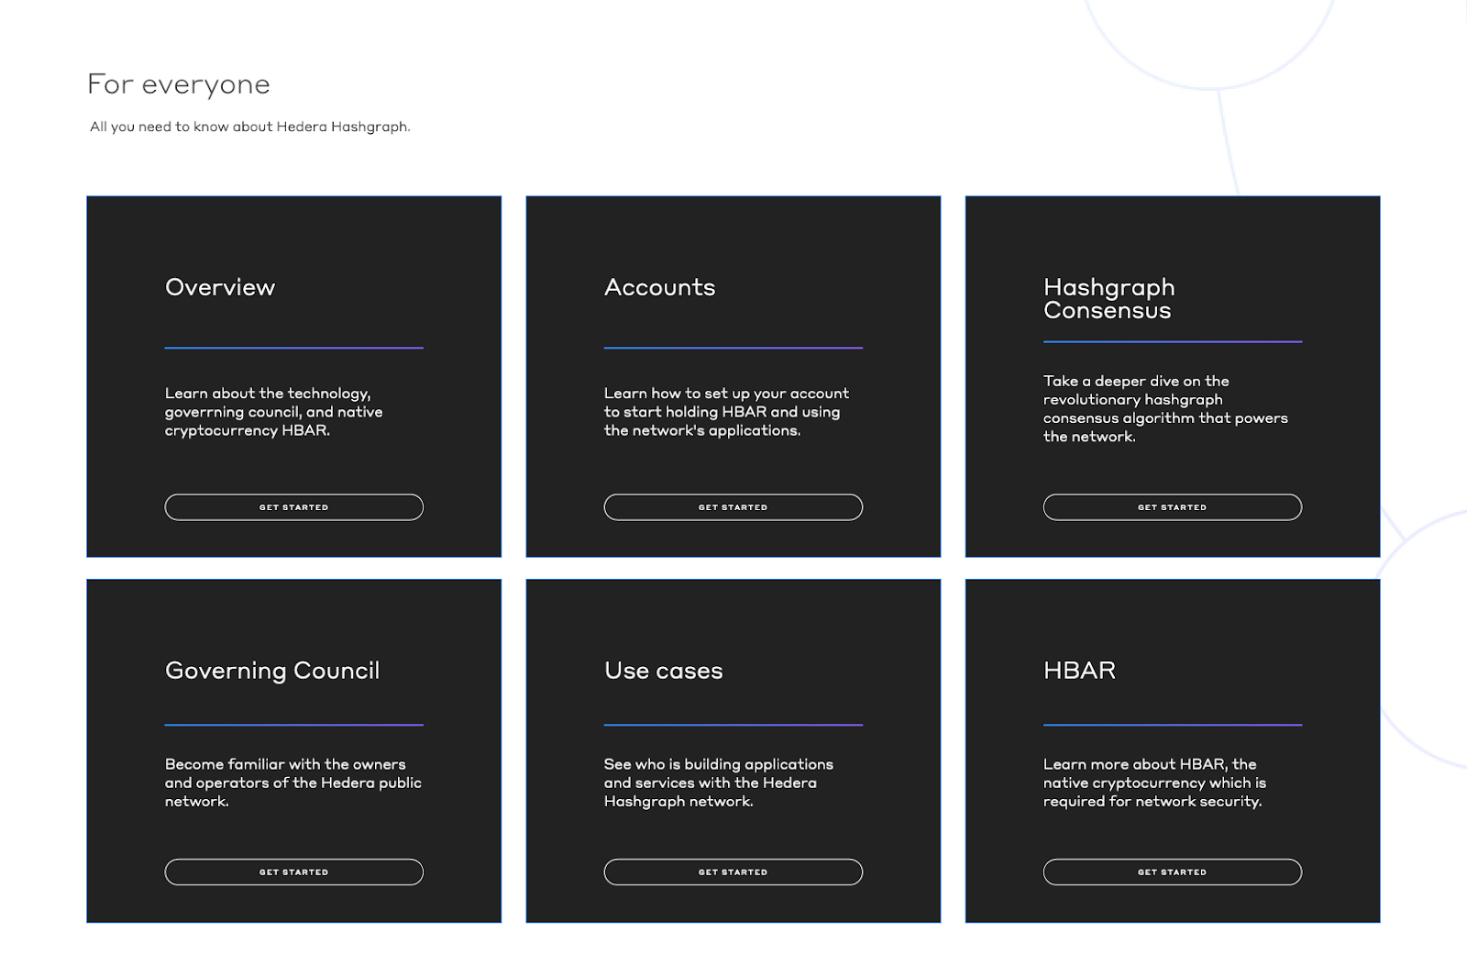Select the Use cases heading

(x=664, y=671)
